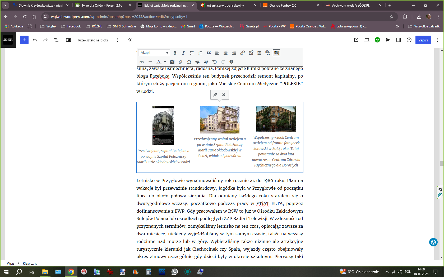Viewport: 444px width, 277px height.
Task: Switch to the Orange Funbox 2.0 tab
Action: click(x=283, y=5)
